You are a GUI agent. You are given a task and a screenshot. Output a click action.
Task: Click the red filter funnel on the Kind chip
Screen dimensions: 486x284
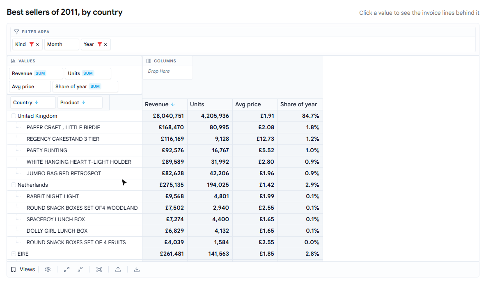[31, 44]
